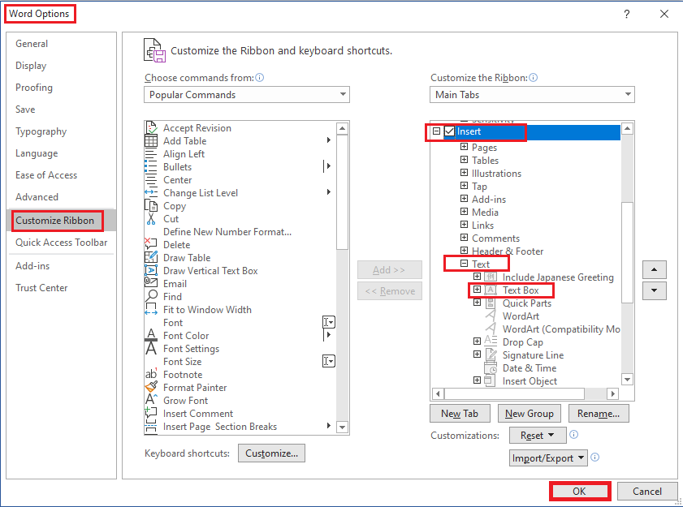This screenshot has height=507, width=683.
Task: Open the Main Tabs dropdown
Action: point(532,94)
